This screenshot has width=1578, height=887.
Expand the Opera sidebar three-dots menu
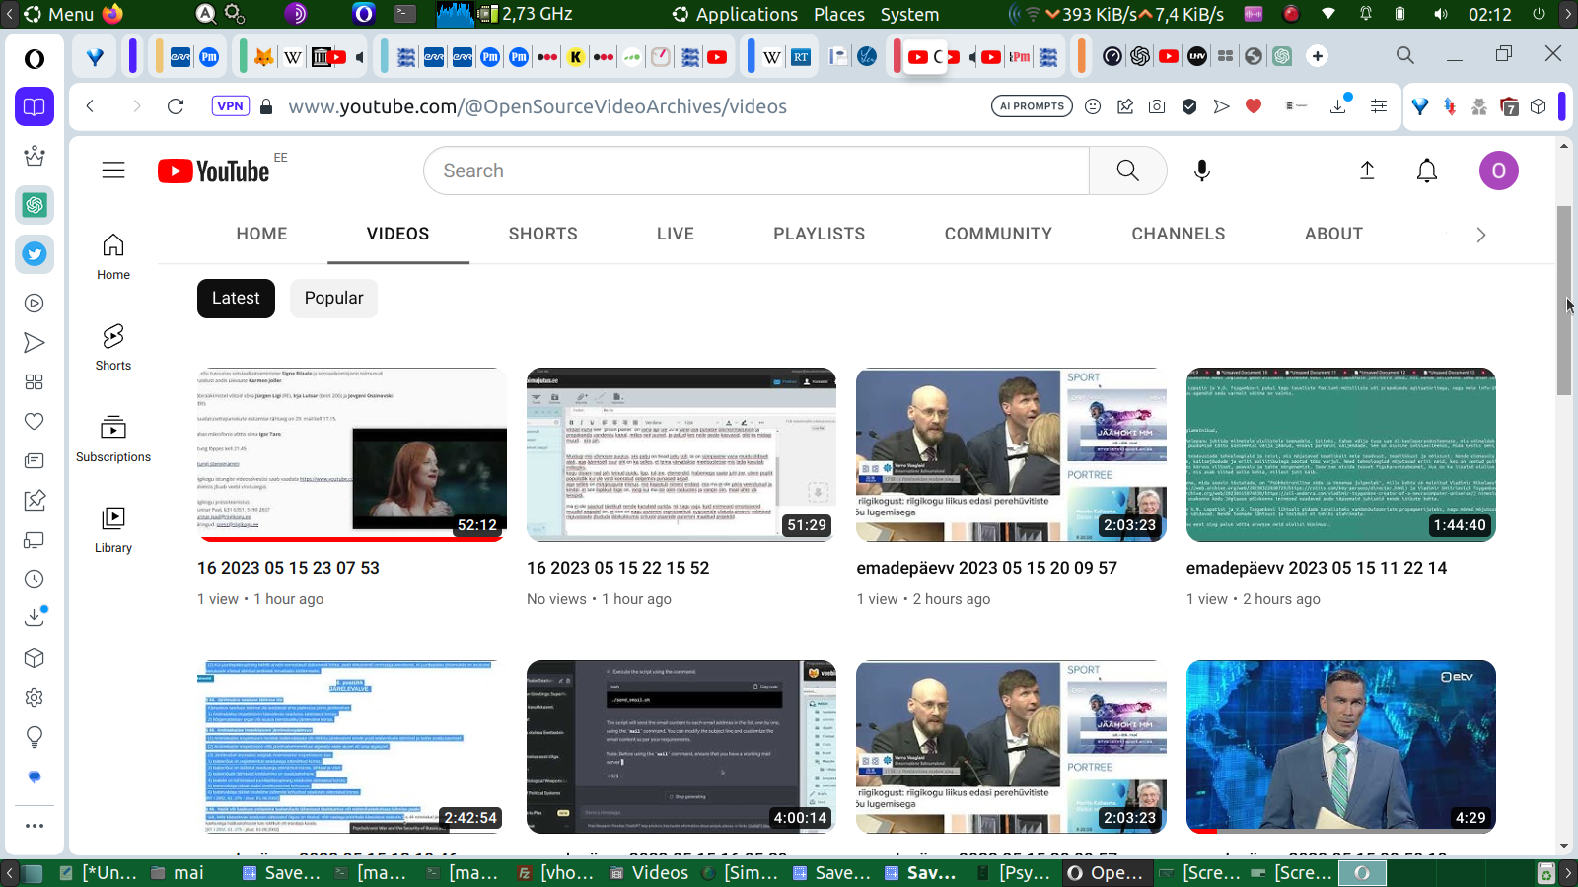pyautogui.click(x=35, y=826)
